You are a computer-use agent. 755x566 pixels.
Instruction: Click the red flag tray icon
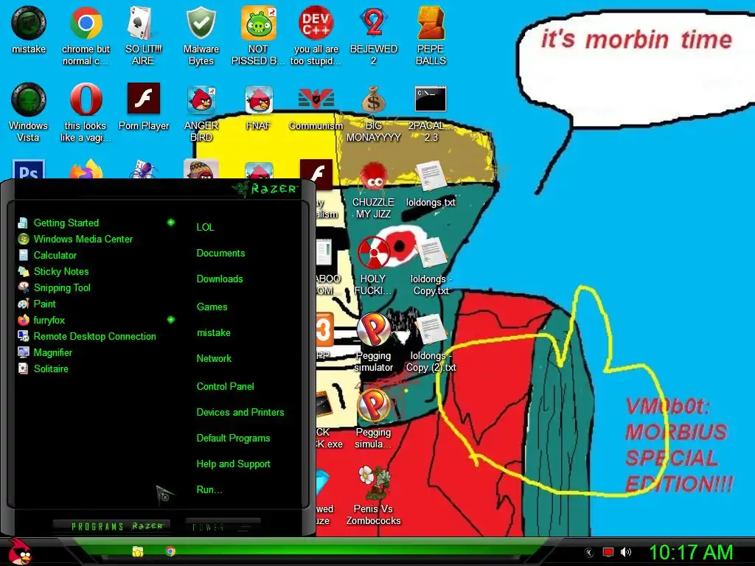[608, 552]
